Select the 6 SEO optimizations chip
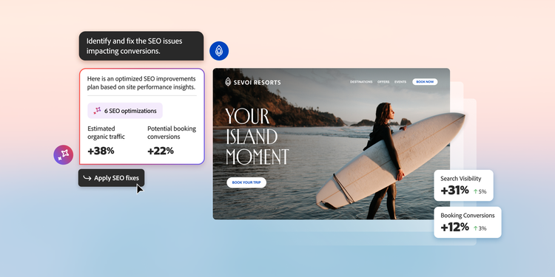Image resolution: width=555 pixels, height=277 pixels. point(125,111)
